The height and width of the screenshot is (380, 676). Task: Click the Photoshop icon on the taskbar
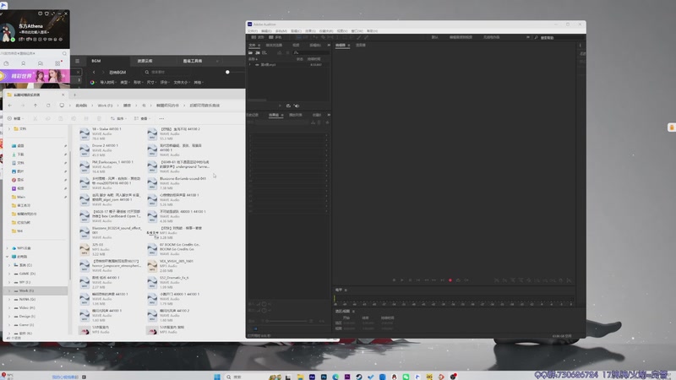324,377
